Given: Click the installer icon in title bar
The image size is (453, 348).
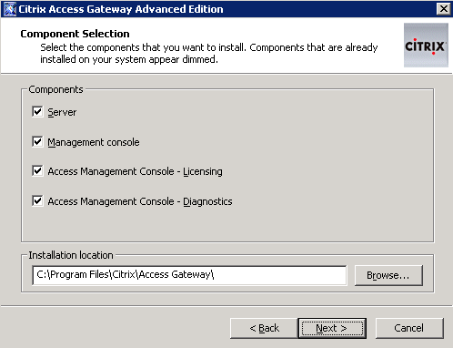Looking at the screenshot, I should coord(9,9).
